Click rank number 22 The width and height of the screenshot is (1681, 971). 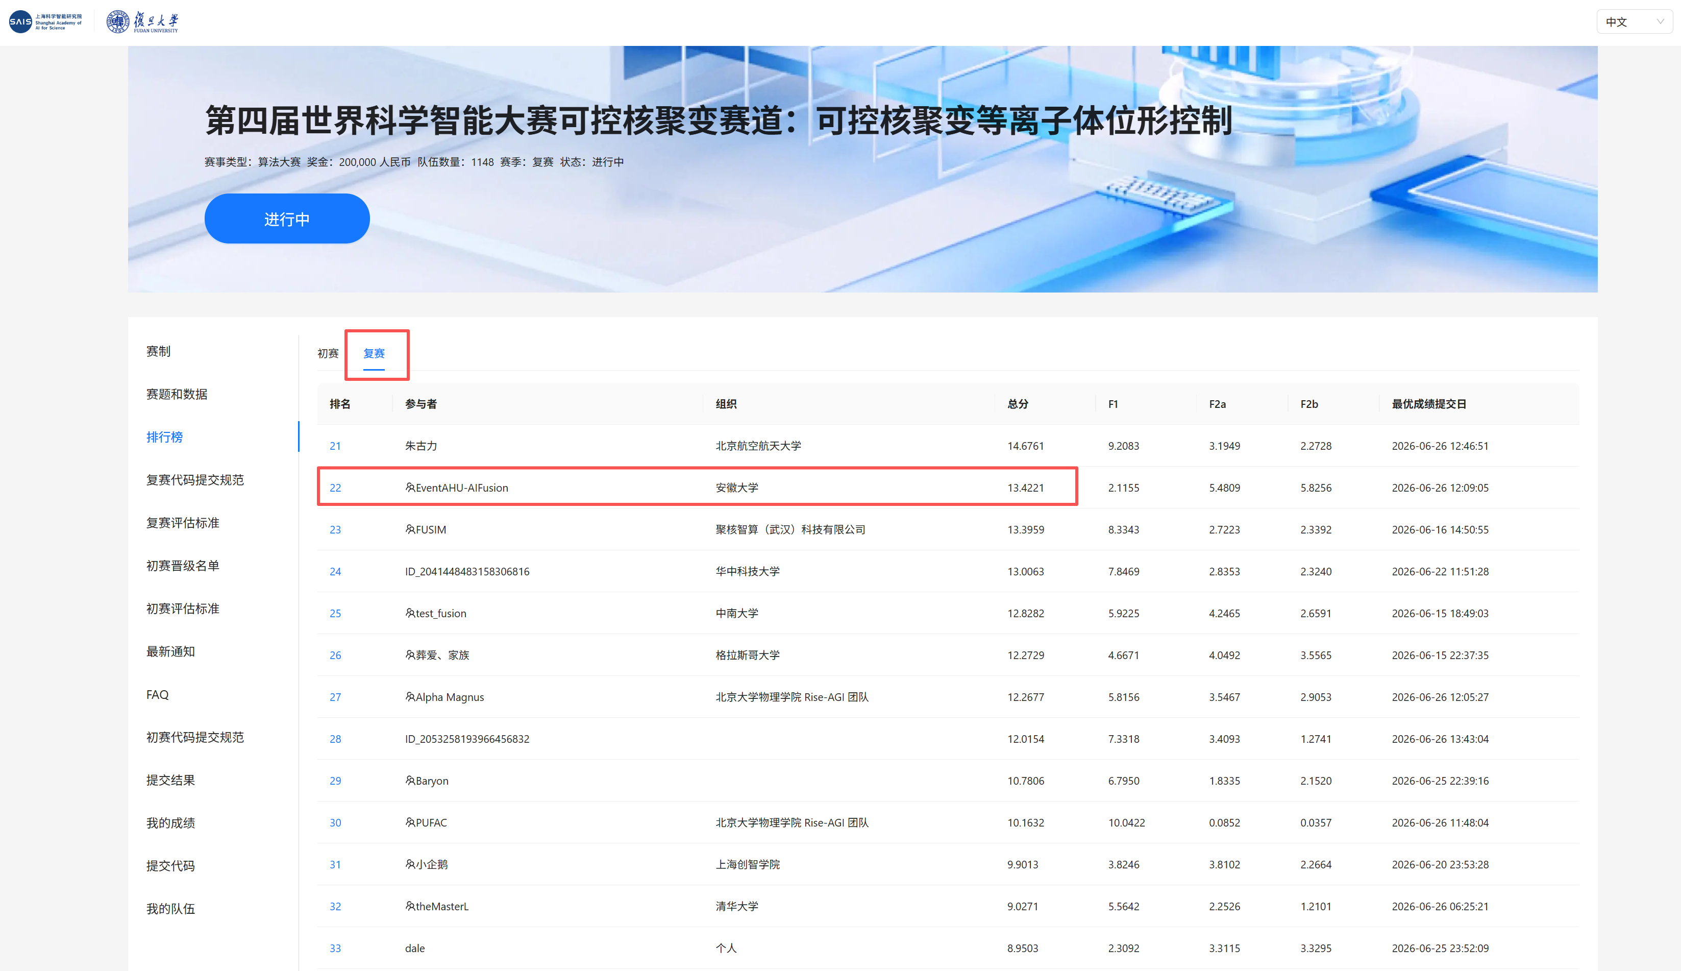(x=335, y=488)
